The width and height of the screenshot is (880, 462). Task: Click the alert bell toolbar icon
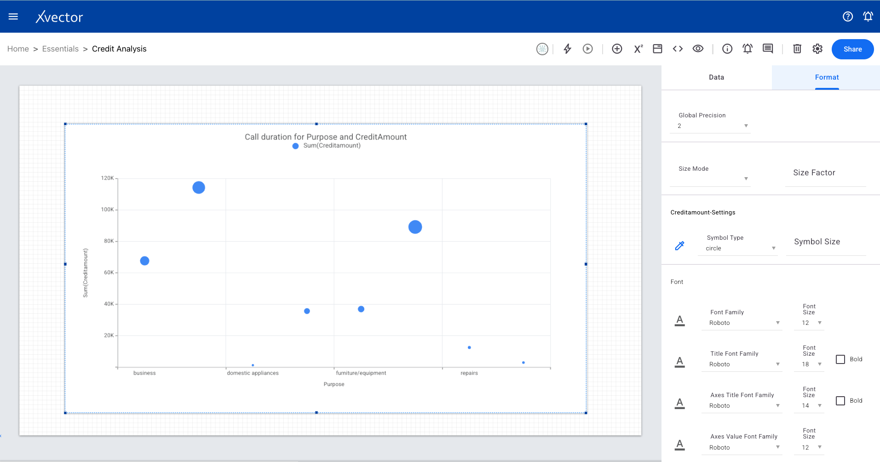[748, 49]
